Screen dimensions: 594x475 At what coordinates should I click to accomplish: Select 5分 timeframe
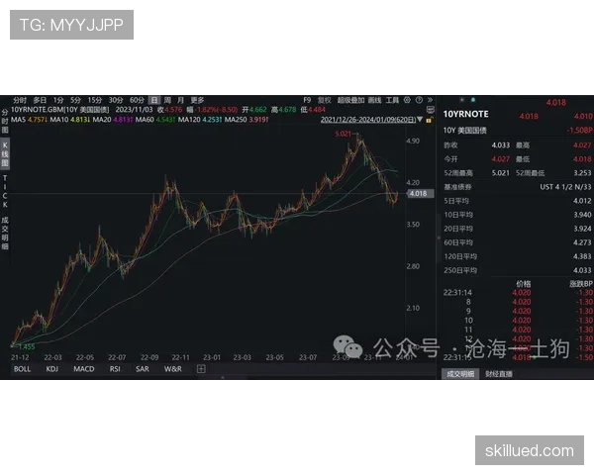75,100
